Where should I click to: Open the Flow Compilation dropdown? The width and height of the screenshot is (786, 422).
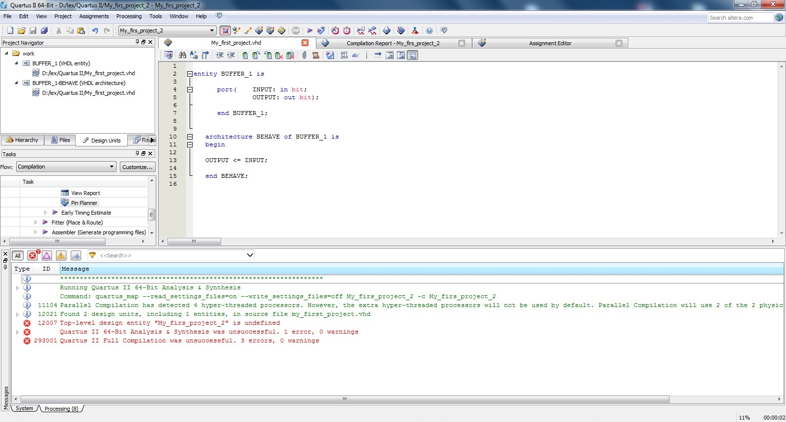pos(66,167)
